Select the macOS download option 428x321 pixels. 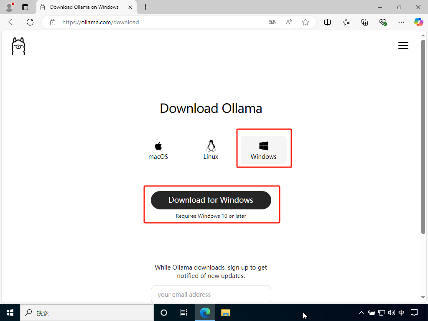point(158,150)
